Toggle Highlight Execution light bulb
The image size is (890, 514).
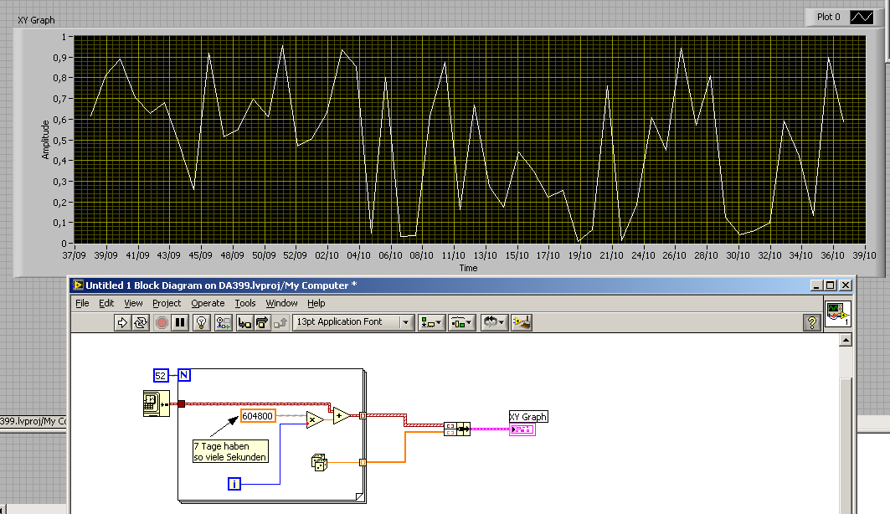pyautogui.click(x=202, y=322)
